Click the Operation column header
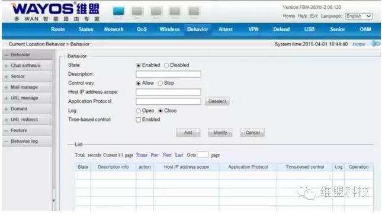 [359, 167]
